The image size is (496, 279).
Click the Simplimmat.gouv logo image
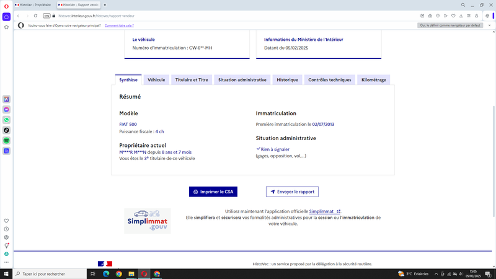pos(148,221)
